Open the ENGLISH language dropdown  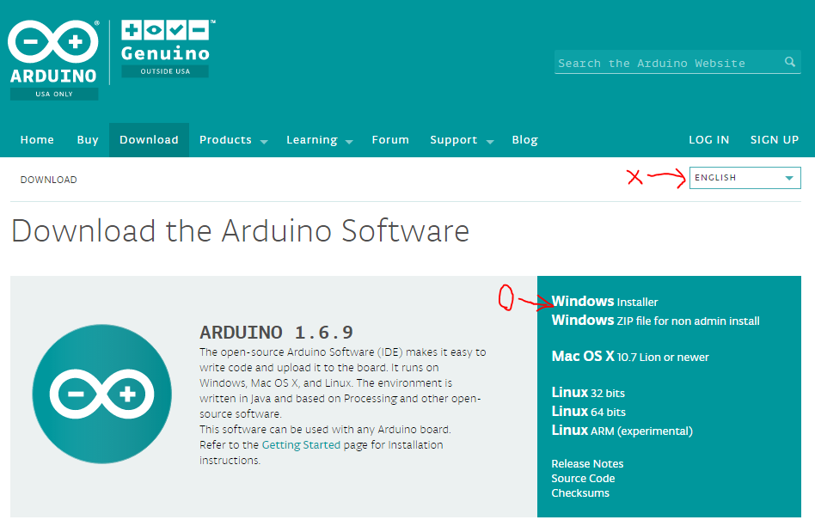pos(745,178)
